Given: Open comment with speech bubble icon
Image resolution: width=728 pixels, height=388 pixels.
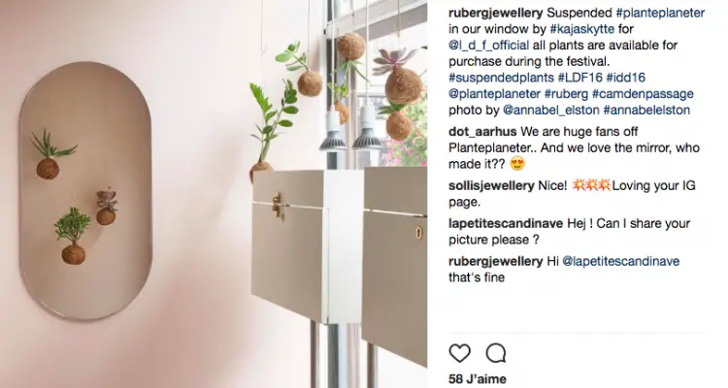Looking at the screenshot, I should [496, 353].
